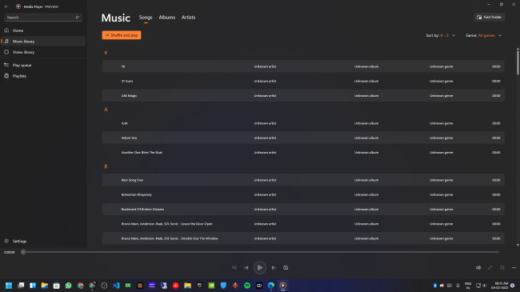Open the Genre All genres dropdown
The height and width of the screenshot is (292, 520).
[483, 35]
